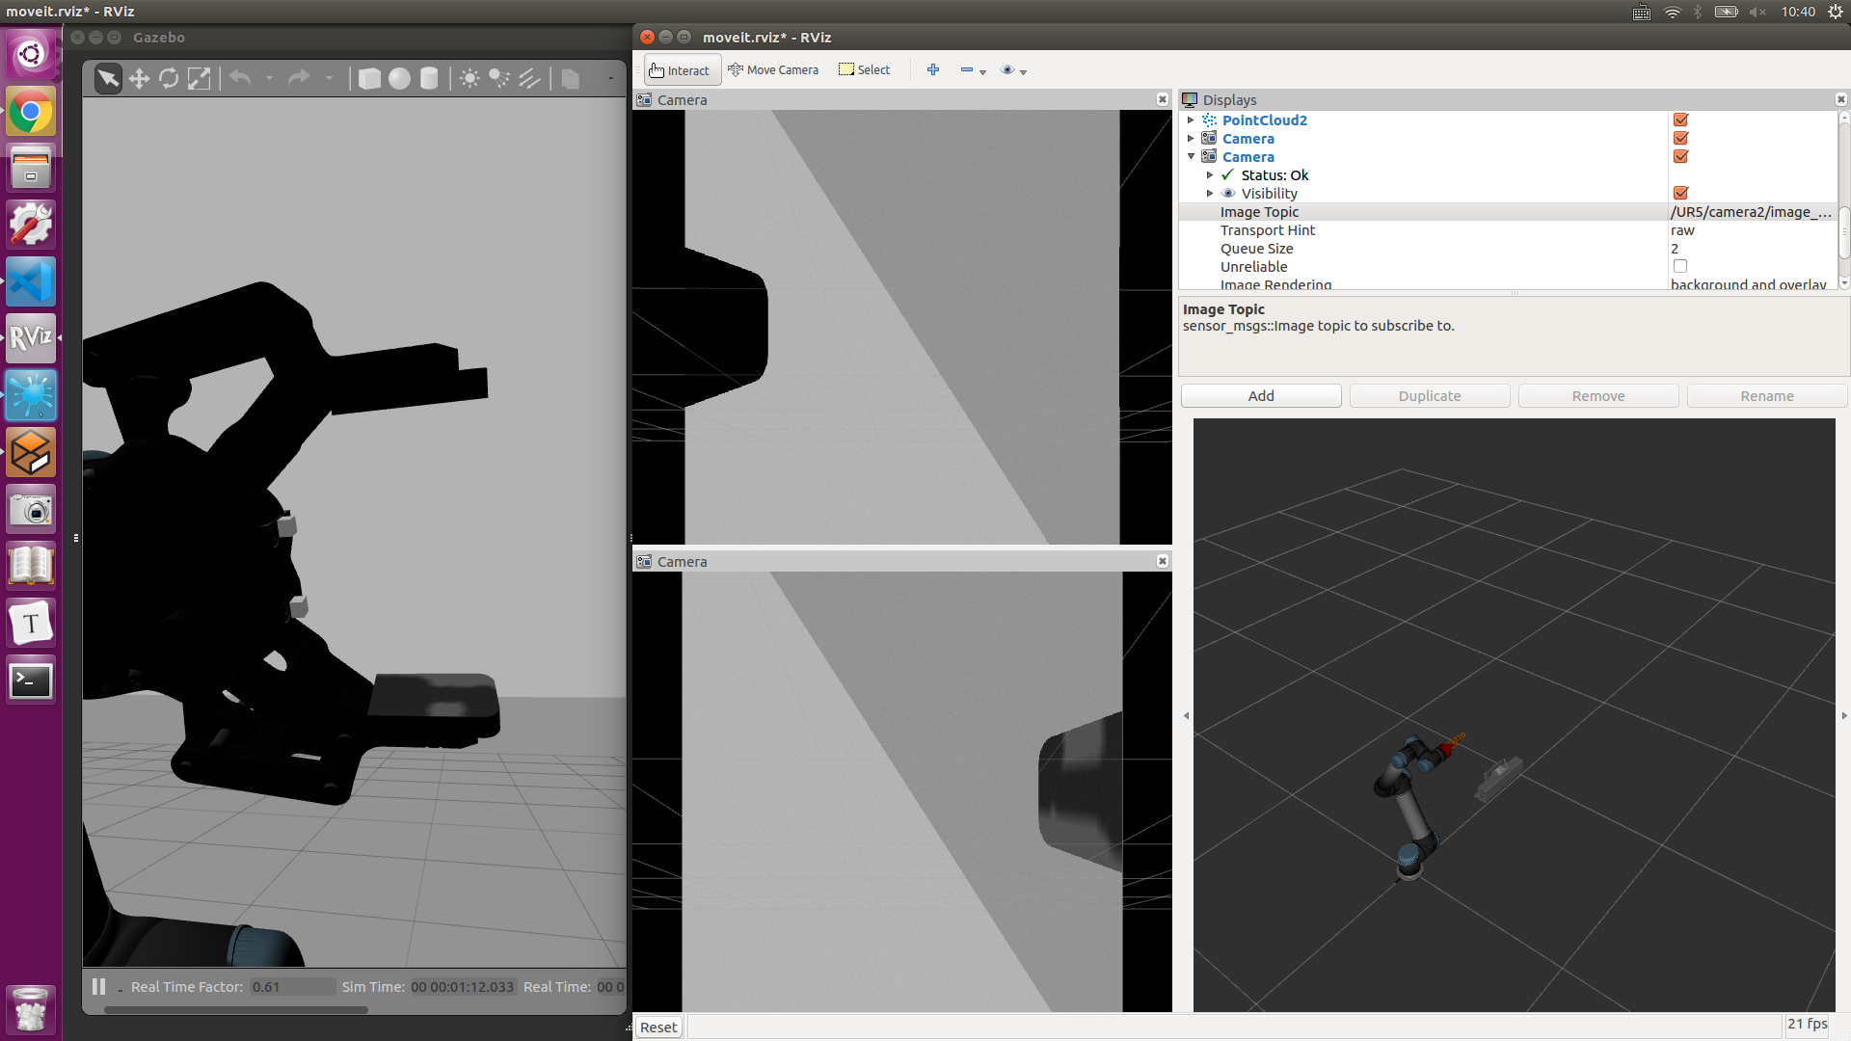This screenshot has height=1041, width=1851.
Task: Collapse the expanded Camera display
Action: tap(1191, 156)
